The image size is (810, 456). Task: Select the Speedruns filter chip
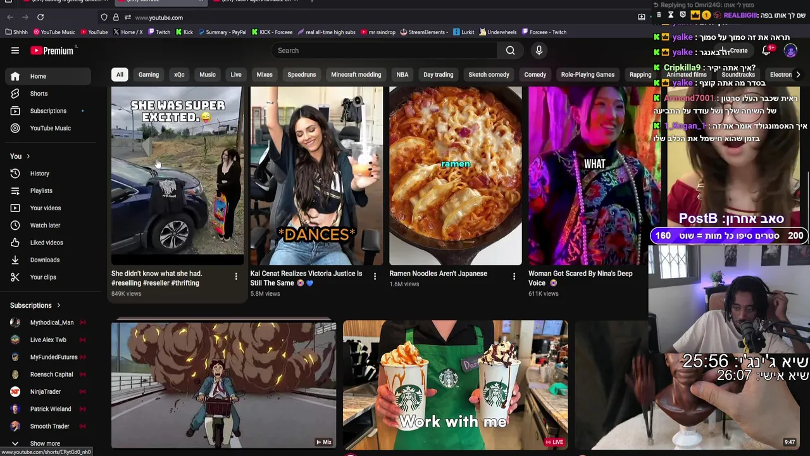[x=302, y=75]
